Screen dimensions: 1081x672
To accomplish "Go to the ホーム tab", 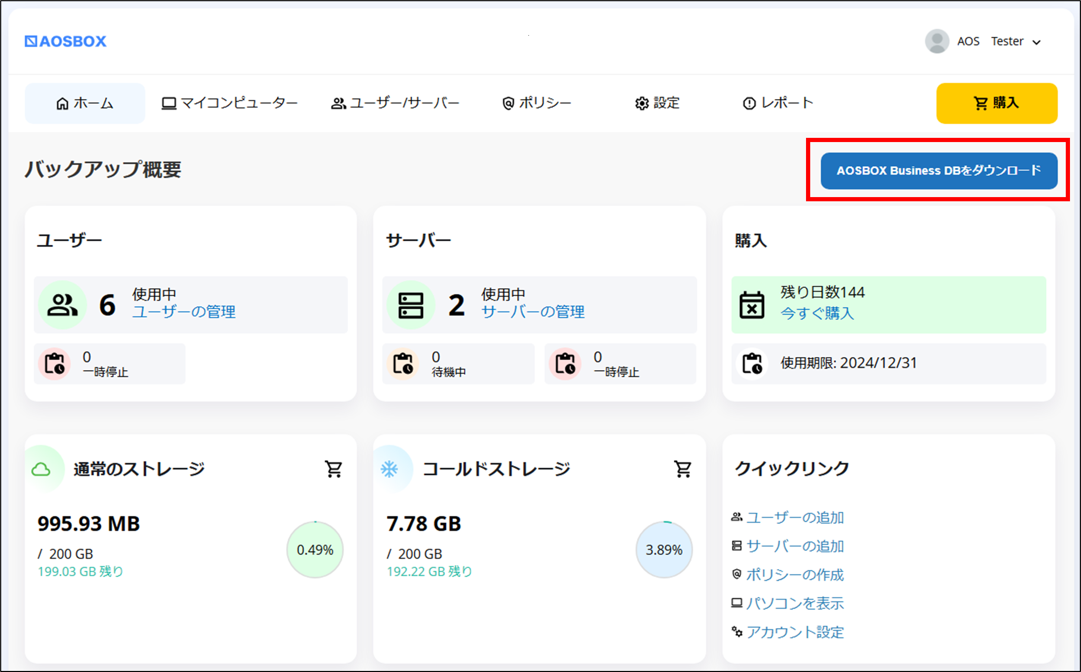I will pyautogui.click(x=85, y=103).
